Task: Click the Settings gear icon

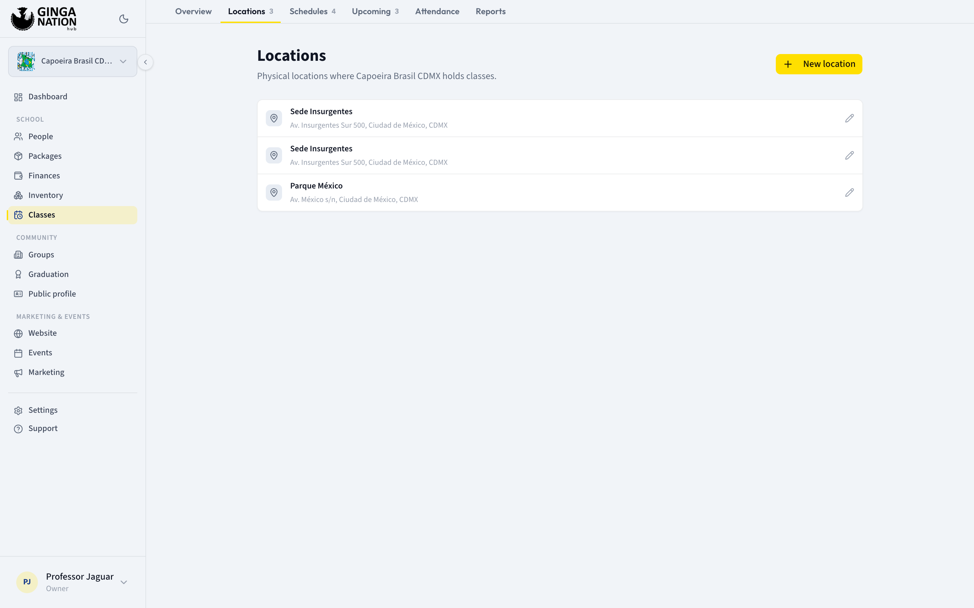Action: tap(18, 410)
